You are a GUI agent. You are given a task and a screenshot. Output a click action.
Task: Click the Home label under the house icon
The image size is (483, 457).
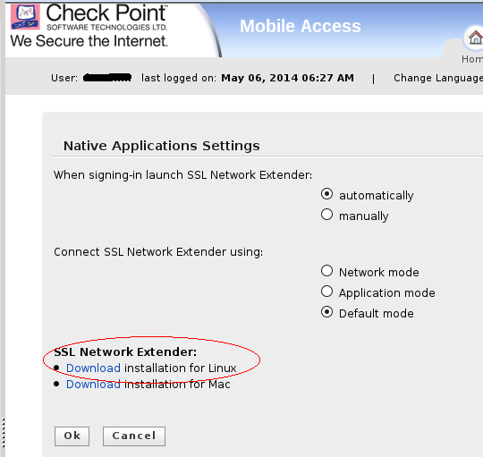[472, 59]
